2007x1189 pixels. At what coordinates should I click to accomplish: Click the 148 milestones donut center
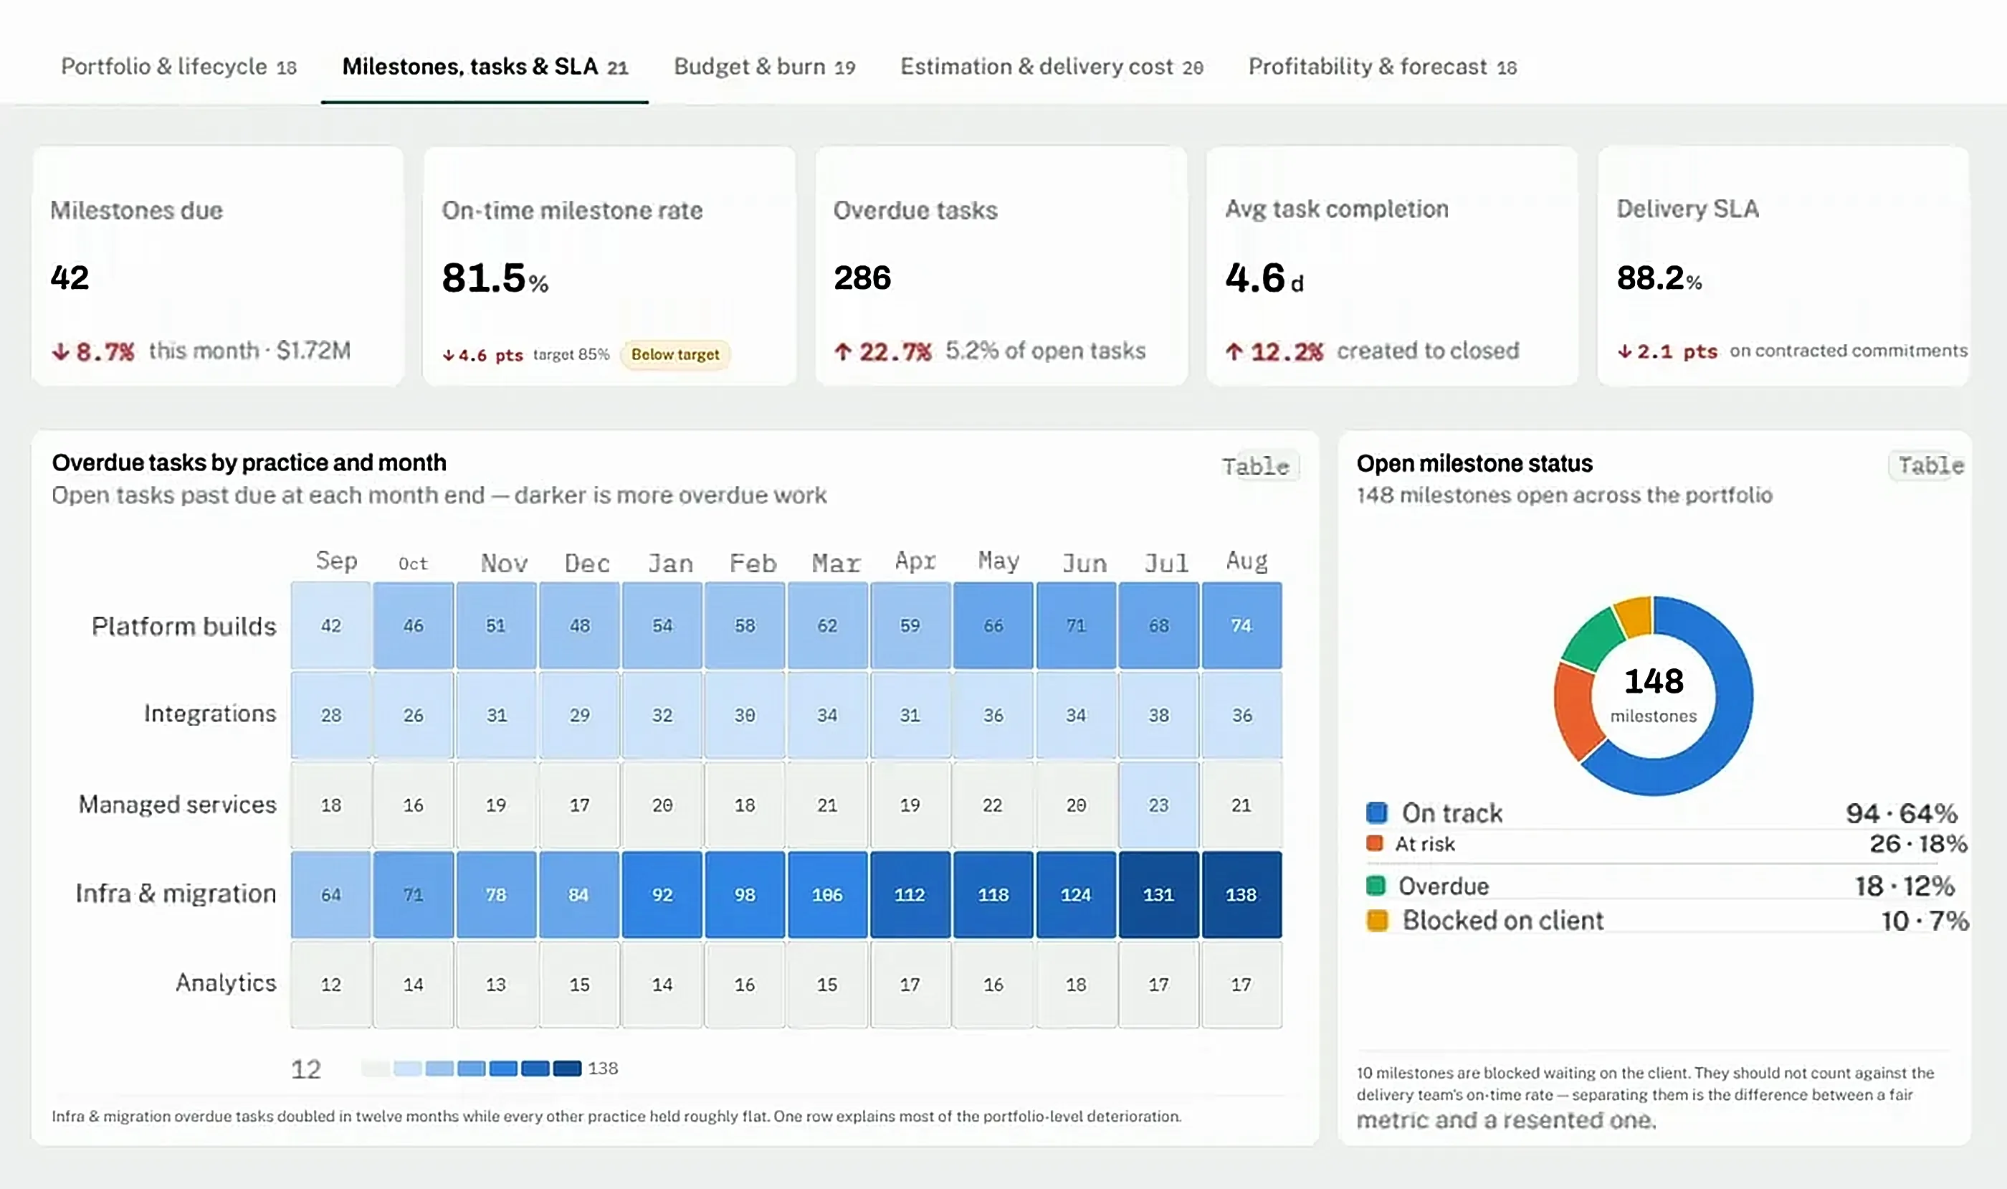coord(1653,694)
